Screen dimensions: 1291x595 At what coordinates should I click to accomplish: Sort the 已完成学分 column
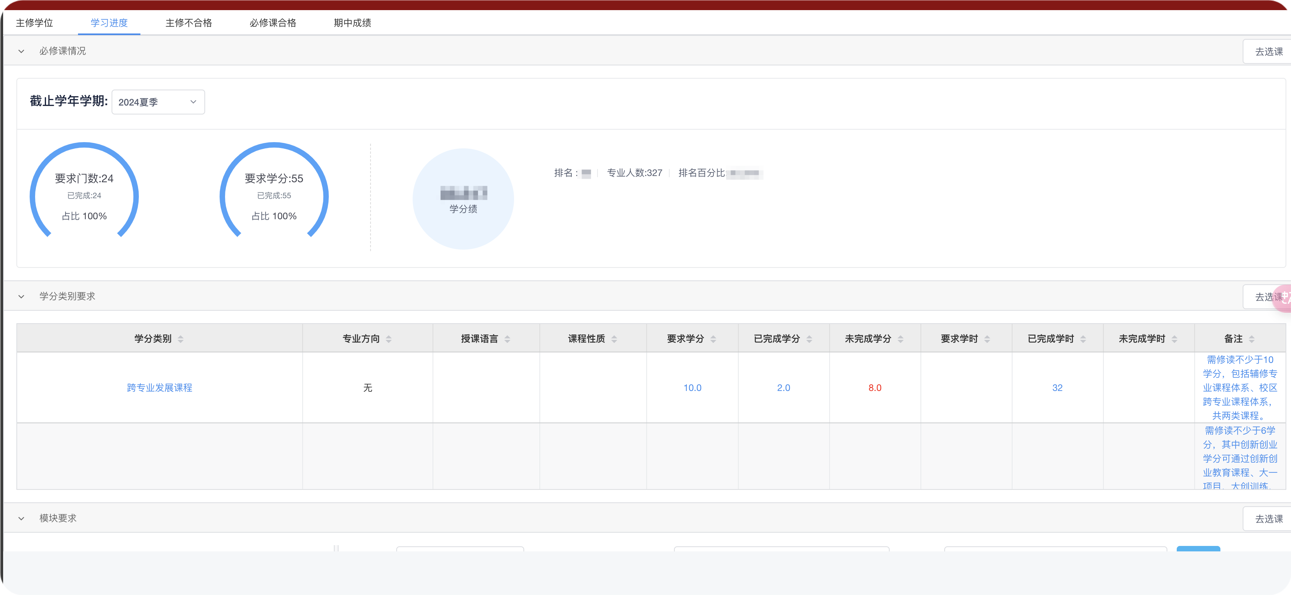(x=809, y=339)
